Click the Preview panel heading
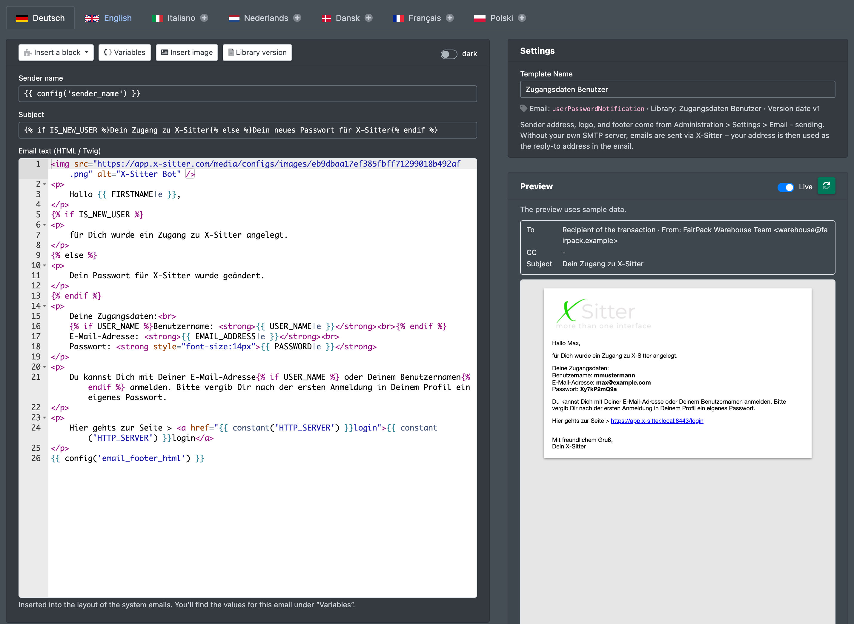854x624 pixels. point(536,186)
